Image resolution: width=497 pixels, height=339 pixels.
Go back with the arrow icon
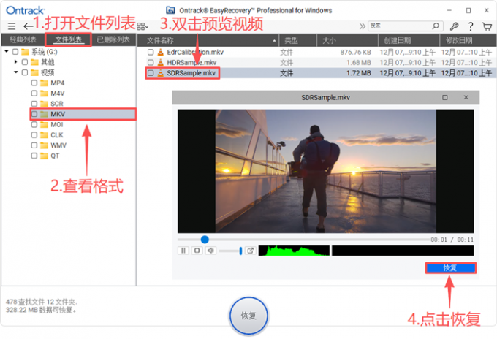[x=28, y=26]
